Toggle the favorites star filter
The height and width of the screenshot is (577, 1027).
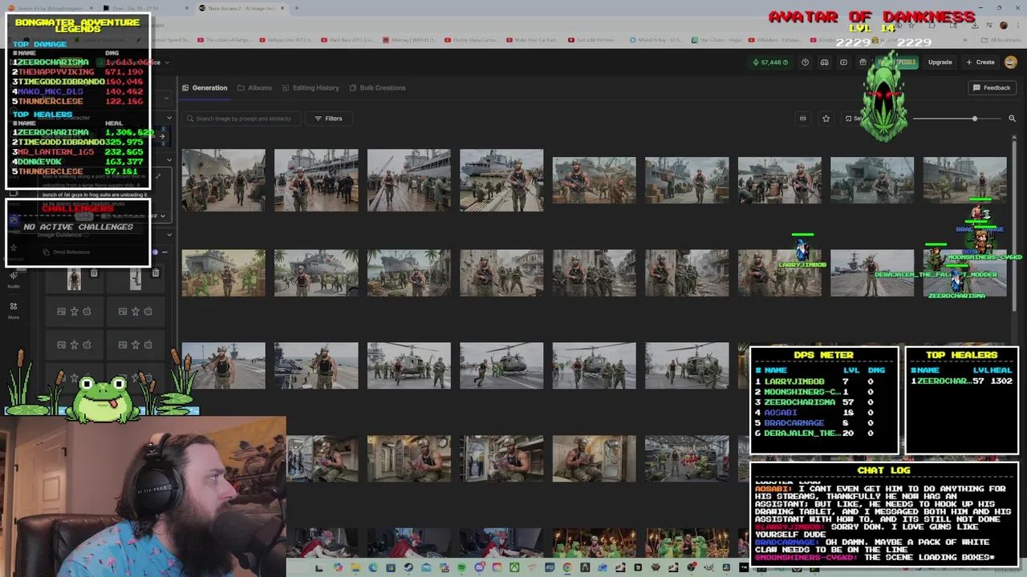click(x=826, y=119)
